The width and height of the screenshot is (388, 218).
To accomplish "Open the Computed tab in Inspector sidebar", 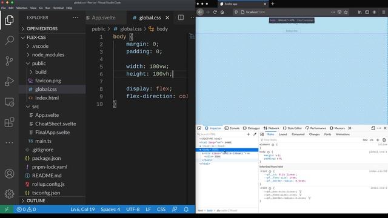I will [298, 134].
